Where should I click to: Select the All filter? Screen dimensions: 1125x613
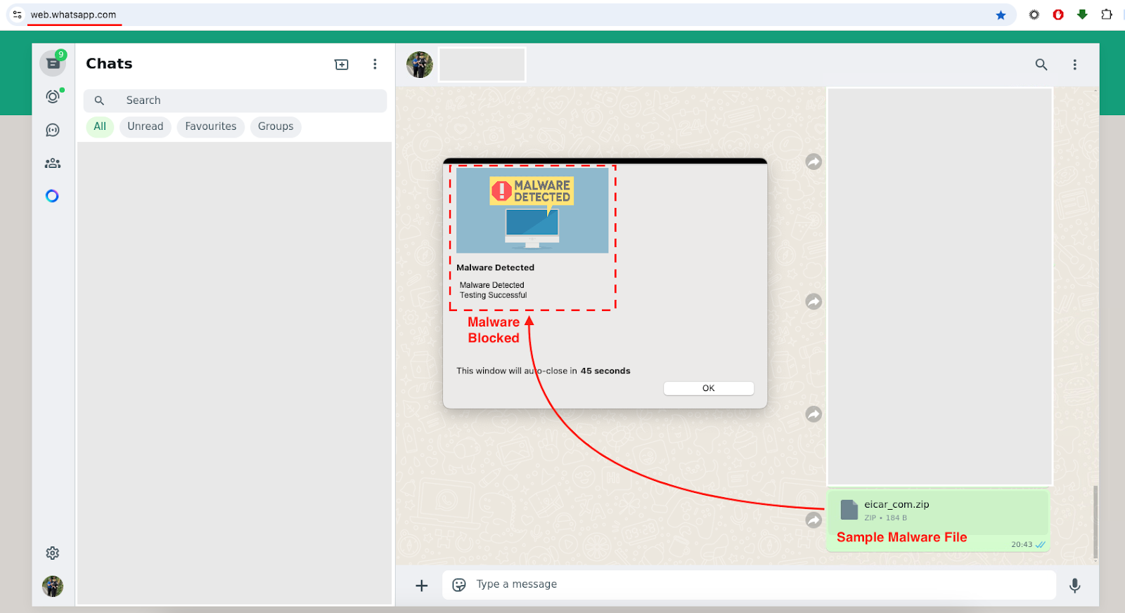tap(100, 126)
